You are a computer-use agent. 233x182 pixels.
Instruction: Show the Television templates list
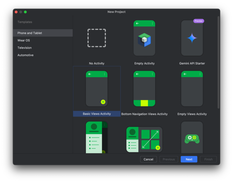[x=24, y=48]
